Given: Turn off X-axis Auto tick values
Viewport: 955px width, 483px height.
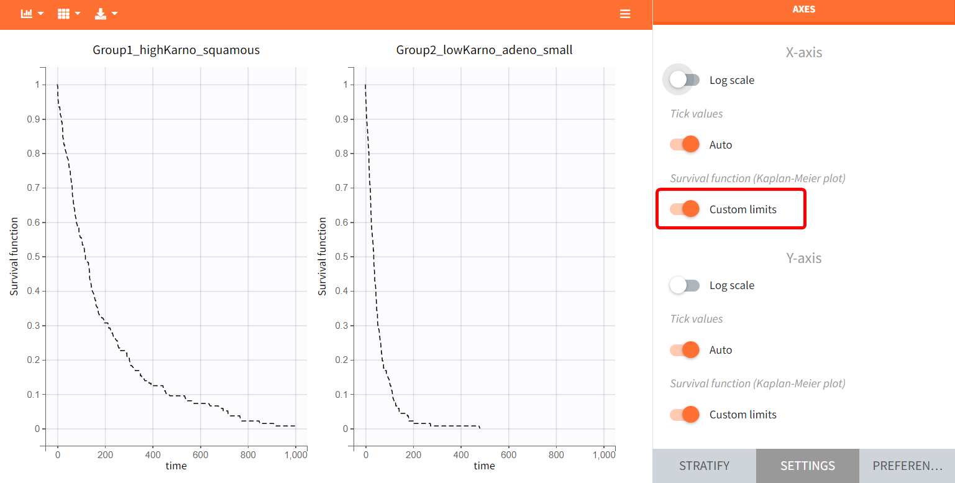Looking at the screenshot, I should (x=684, y=144).
